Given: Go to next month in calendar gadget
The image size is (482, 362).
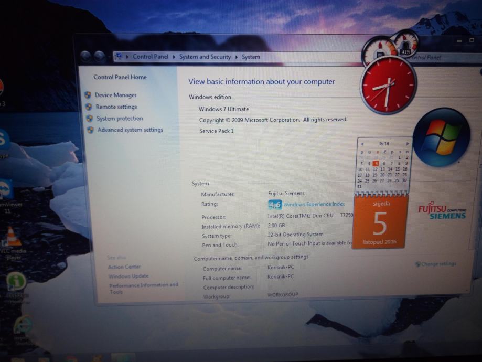Looking at the screenshot, I should [x=408, y=144].
